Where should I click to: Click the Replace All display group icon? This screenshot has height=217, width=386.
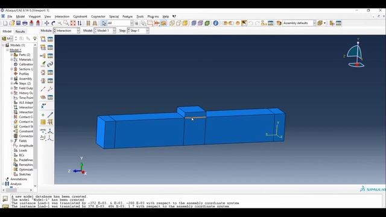tap(238, 23)
